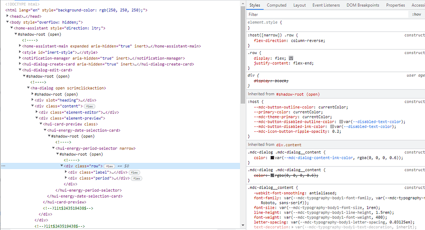Viewport: 425px width, 230px height.
Task: Click the gray swatch for disabled-outline-color
Action: 341,122
